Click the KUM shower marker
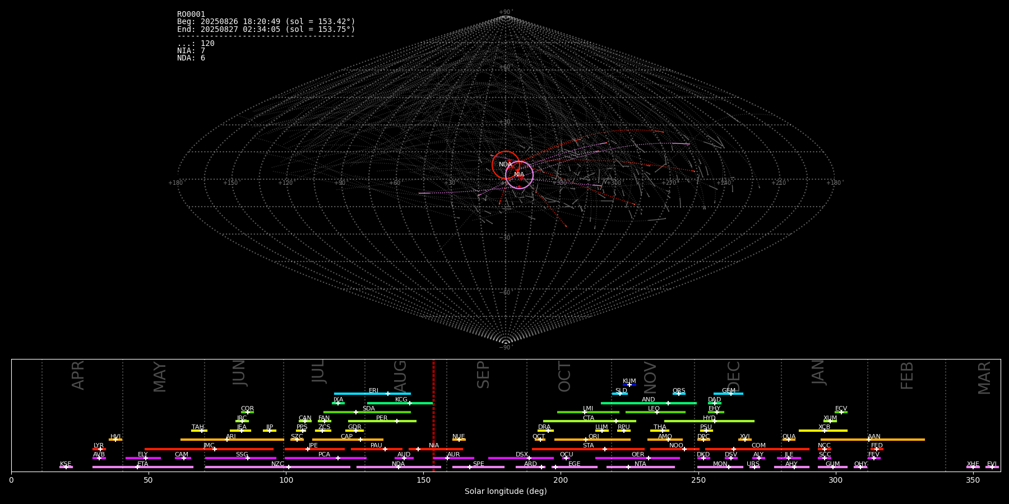The image size is (1009, 504). (630, 385)
